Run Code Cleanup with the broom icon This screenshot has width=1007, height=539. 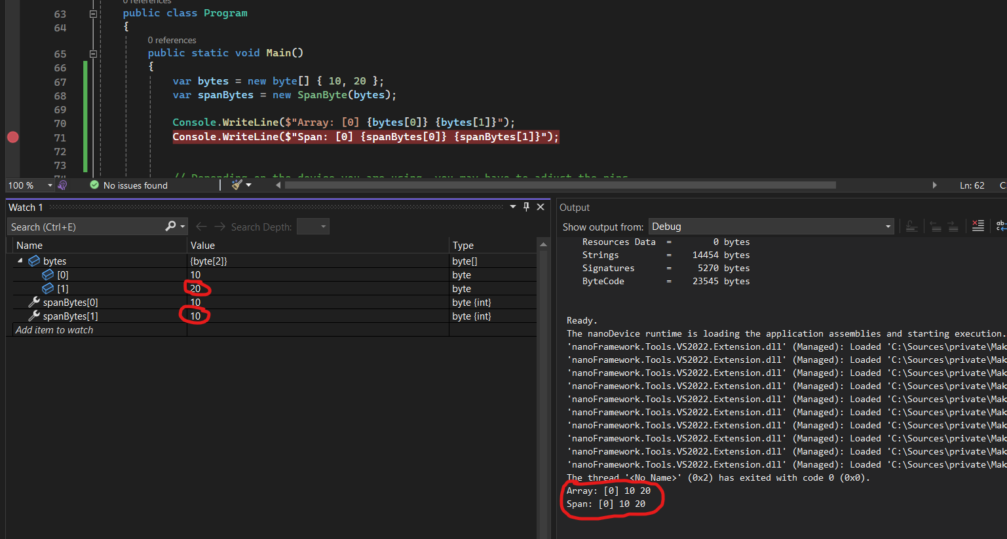pos(237,185)
